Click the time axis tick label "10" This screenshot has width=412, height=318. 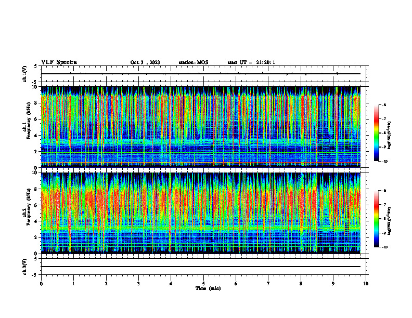point(366,284)
